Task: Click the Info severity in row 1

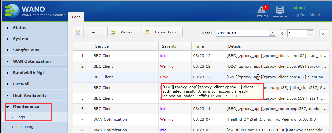Action: pos(163,56)
